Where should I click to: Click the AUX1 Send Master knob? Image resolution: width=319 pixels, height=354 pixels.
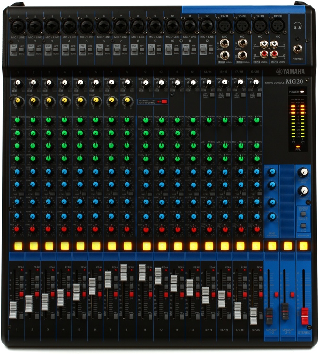(272, 172)
